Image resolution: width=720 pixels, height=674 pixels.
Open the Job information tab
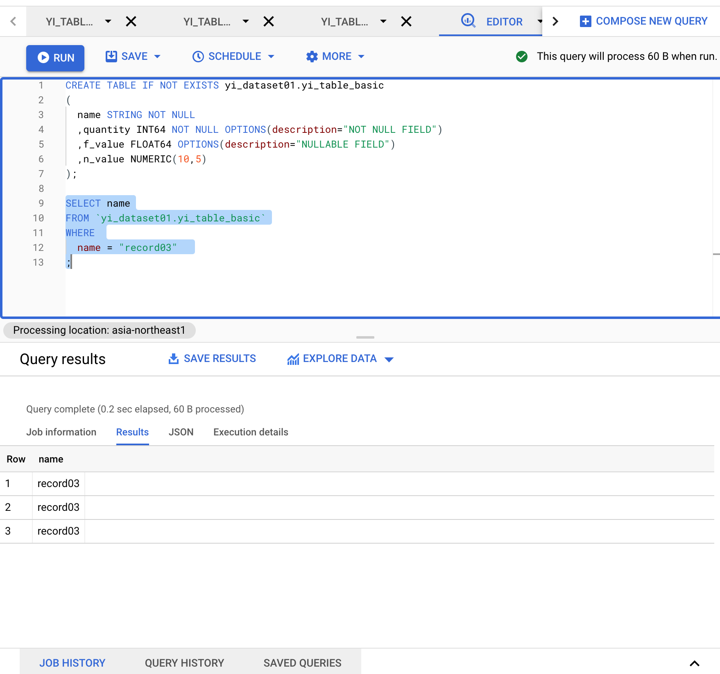(x=61, y=432)
